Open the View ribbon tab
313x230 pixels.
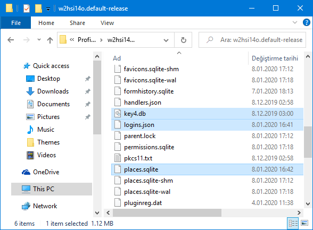pyautogui.click(x=107, y=23)
